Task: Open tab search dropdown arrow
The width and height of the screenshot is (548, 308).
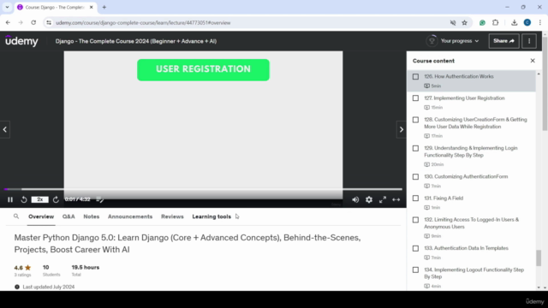Action: click(x=7, y=8)
